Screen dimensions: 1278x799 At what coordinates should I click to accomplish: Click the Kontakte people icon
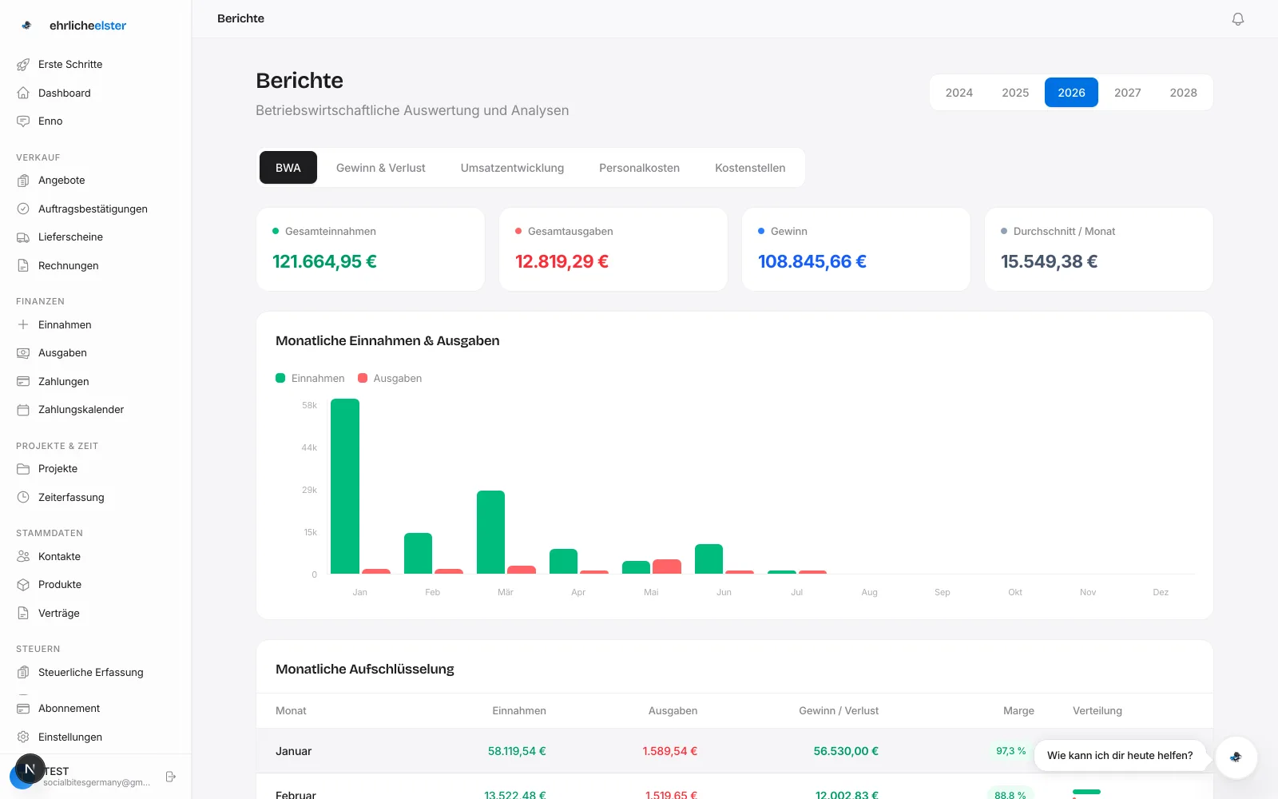(x=23, y=556)
